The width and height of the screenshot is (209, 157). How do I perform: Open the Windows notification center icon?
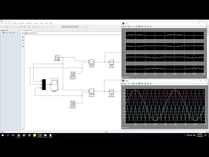[x=206, y=135]
